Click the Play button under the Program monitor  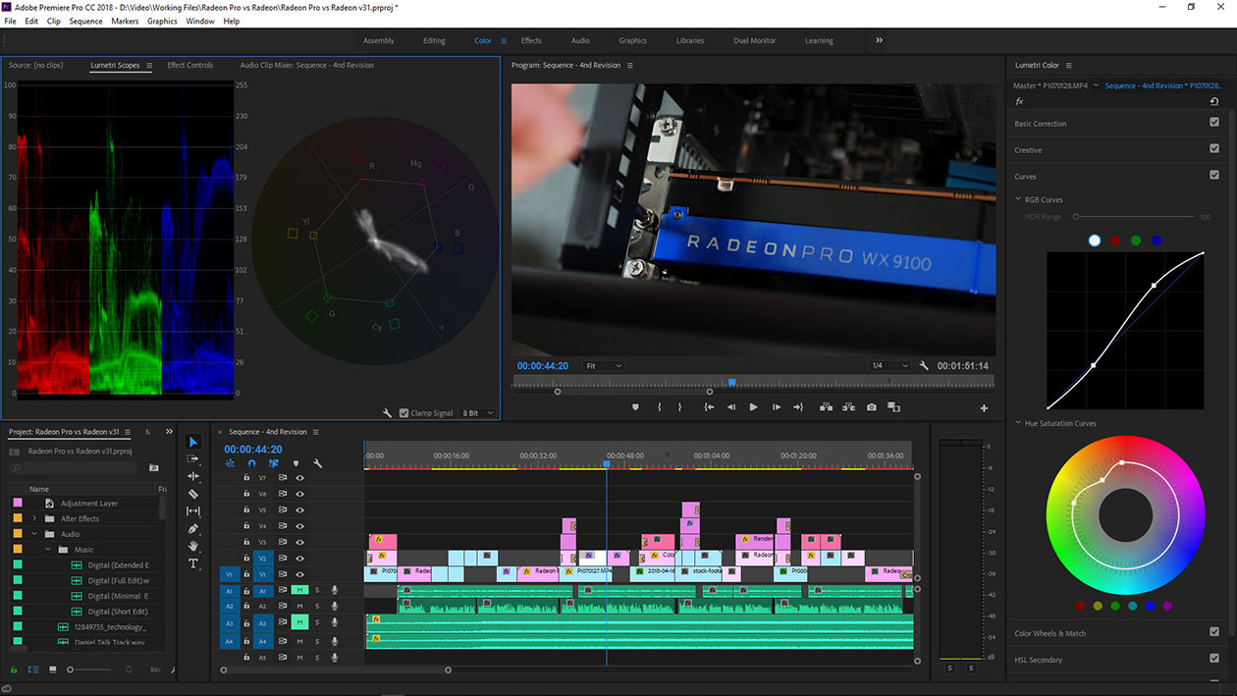point(754,406)
